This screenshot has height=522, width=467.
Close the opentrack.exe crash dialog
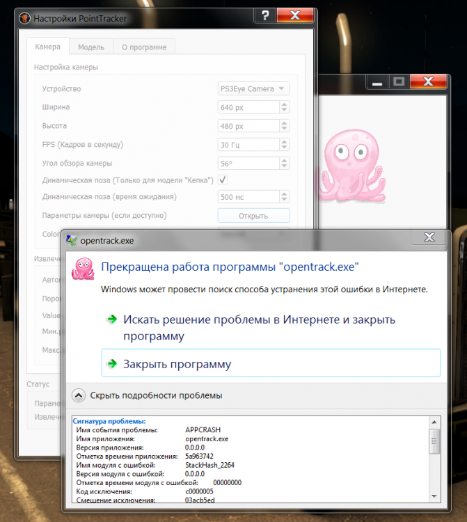coord(429,237)
